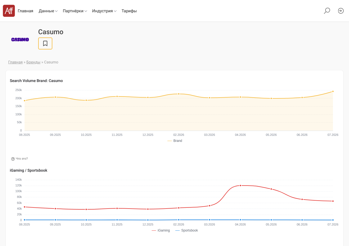Open the Тарифы page
This screenshot has height=246, width=349.
point(129,11)
